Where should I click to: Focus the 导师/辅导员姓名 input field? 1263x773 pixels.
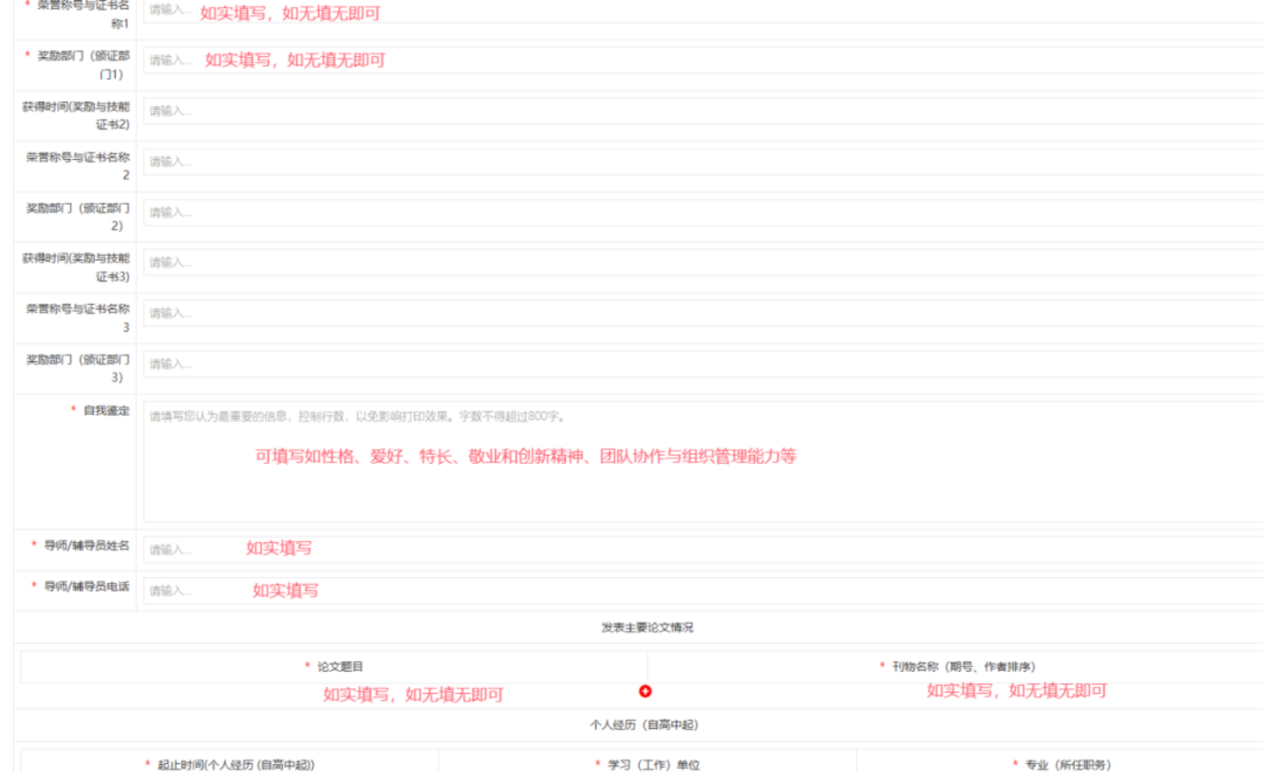[703, 550]
